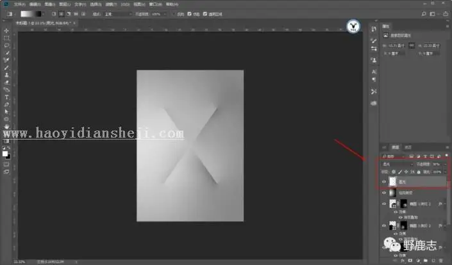Create a new layer
This screenshot has width=452, height=265.
tap(433, 261)
